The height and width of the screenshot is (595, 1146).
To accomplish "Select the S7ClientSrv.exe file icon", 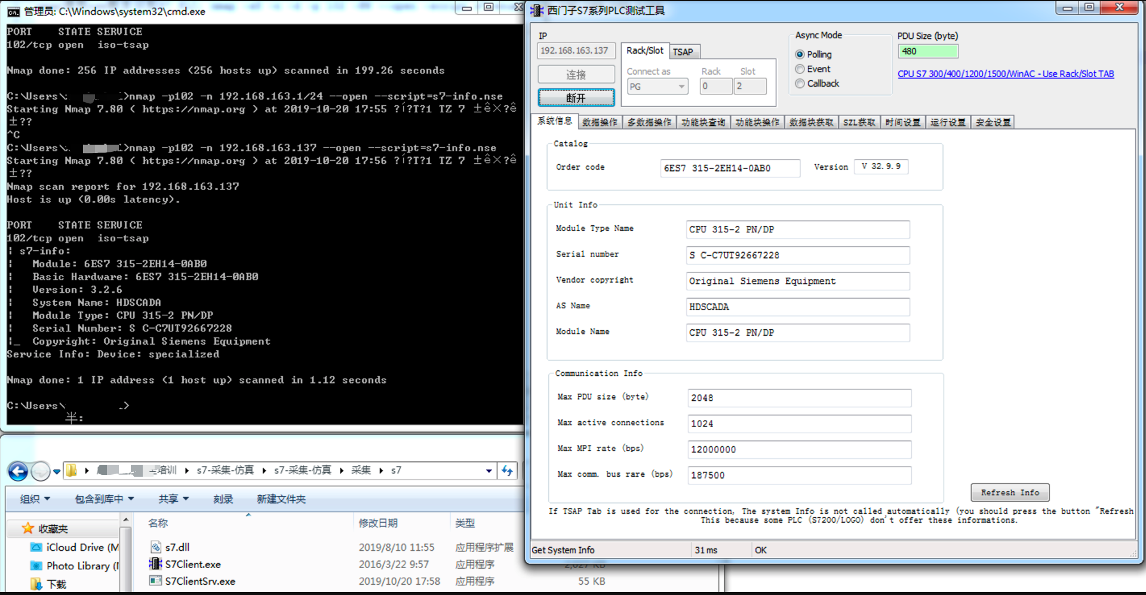I will click(156, 581).
